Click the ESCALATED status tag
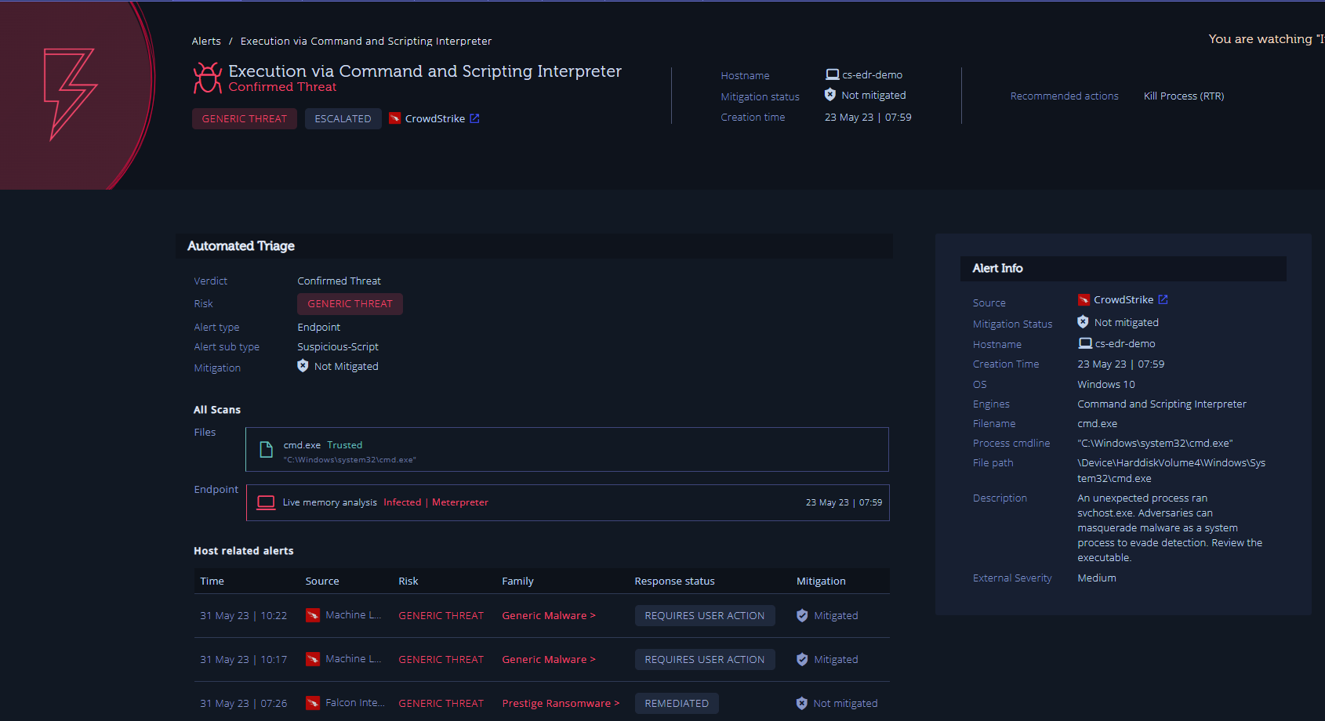The height and width of the screenshot is (721, 1325). (343, 118)
